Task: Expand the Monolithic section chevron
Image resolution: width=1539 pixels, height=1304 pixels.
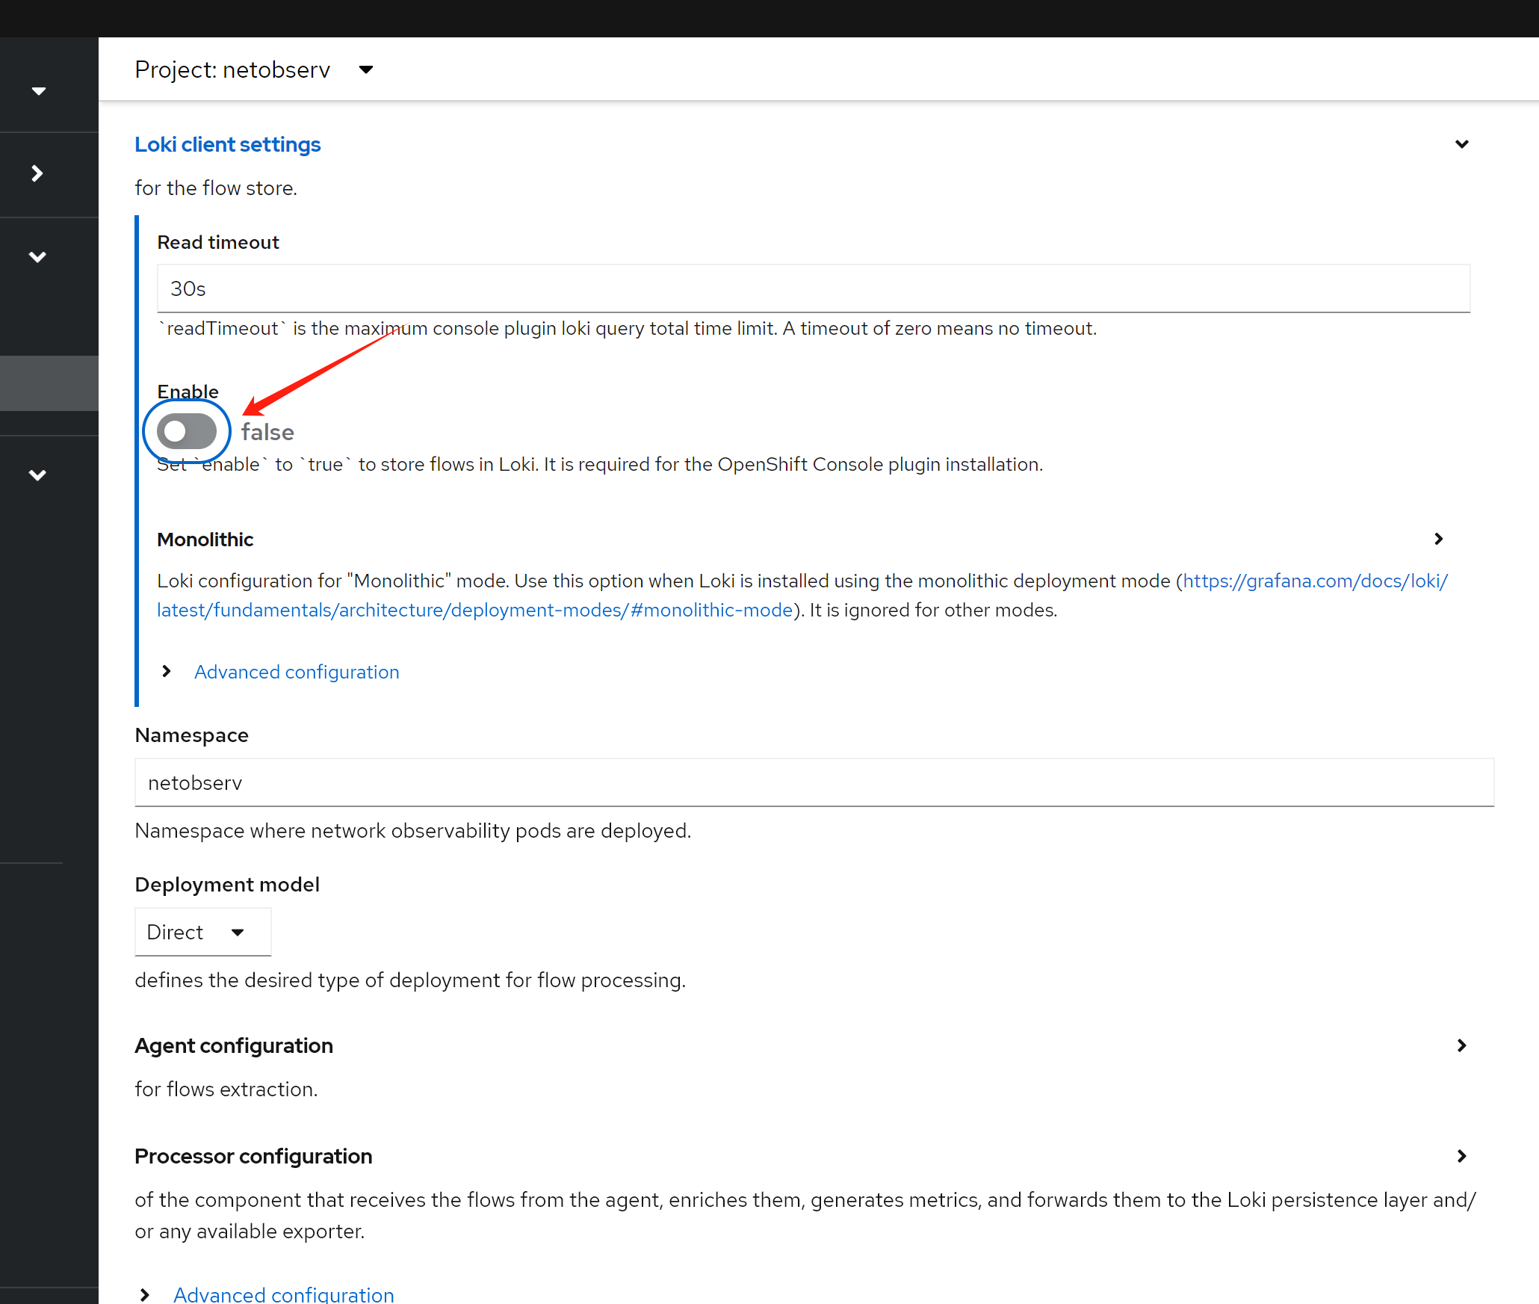Action: tap(1438, 539)
